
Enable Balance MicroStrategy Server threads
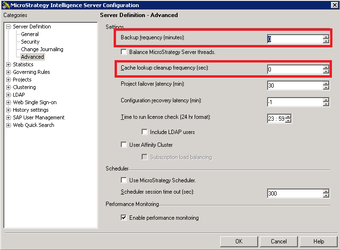coord(124,52)
